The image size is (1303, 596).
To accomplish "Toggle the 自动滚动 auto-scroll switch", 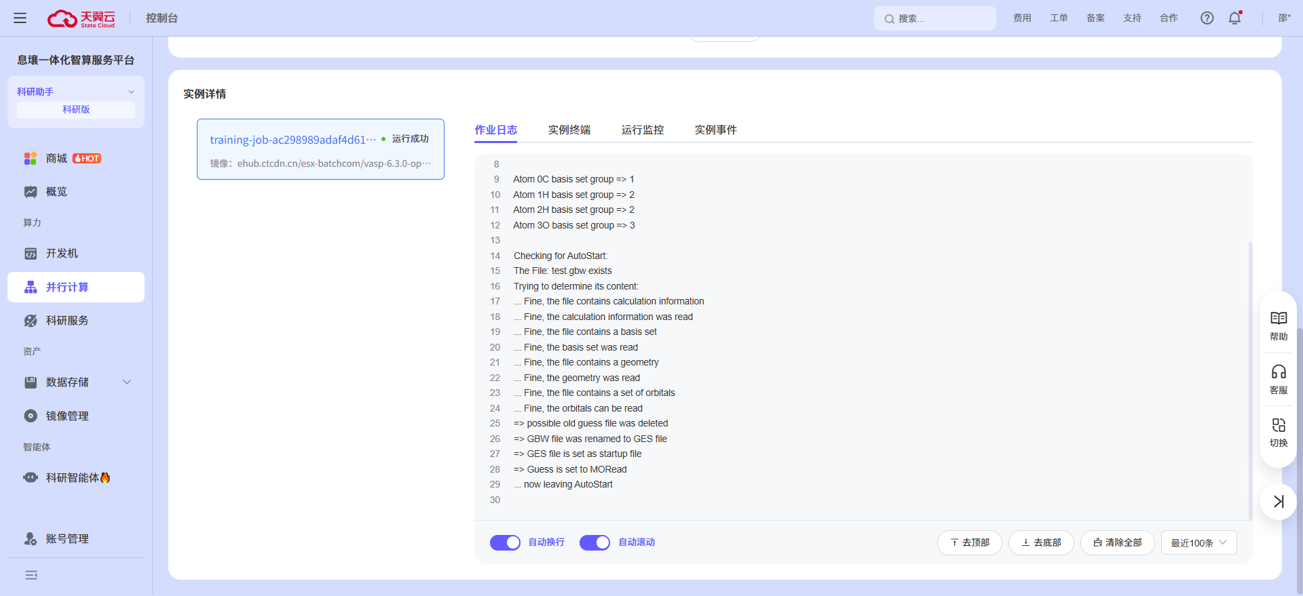I will point(594,542).
